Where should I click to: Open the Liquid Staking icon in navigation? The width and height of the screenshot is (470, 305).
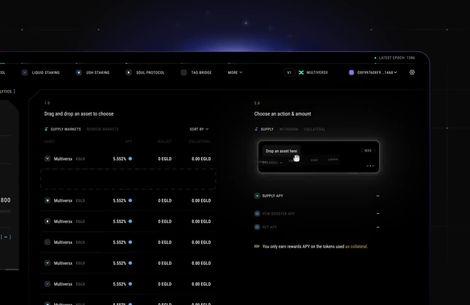tap(24, 72)
